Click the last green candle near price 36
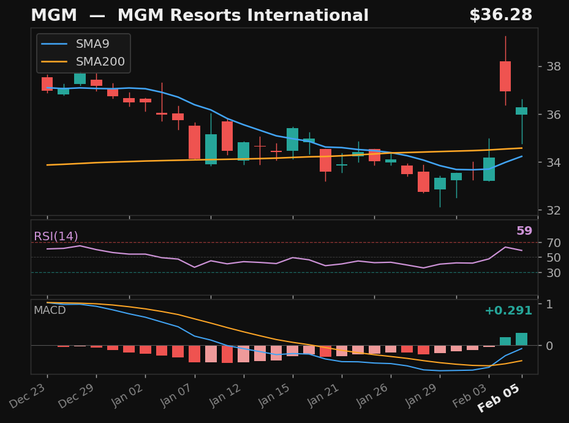The width and height of the screenshot is (569, 423). click(x=521, y=111)
